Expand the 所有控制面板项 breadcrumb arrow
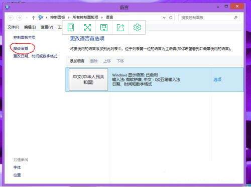Viewport: 251px width, 187px height. pyautogui.click(x=102, y=18)
